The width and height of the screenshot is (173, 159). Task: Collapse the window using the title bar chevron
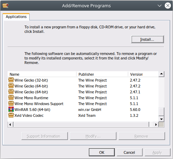pyautogui.click(x=160, y=6)
